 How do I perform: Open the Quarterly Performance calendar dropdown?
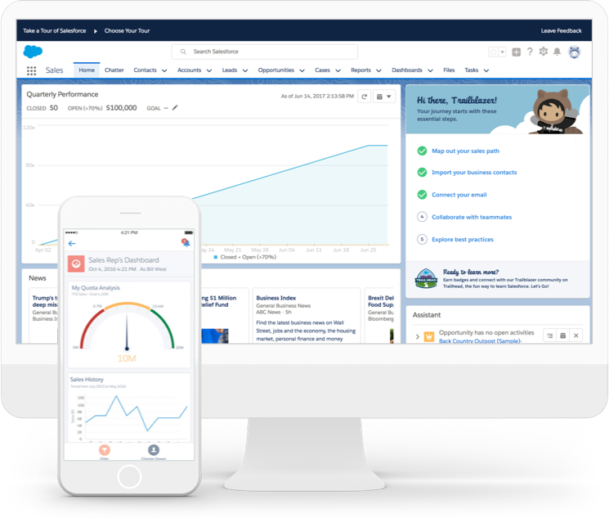pos(384,97)
